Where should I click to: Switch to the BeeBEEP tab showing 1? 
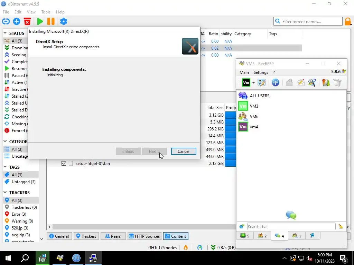pyautogui.click(x=296, y=236)
